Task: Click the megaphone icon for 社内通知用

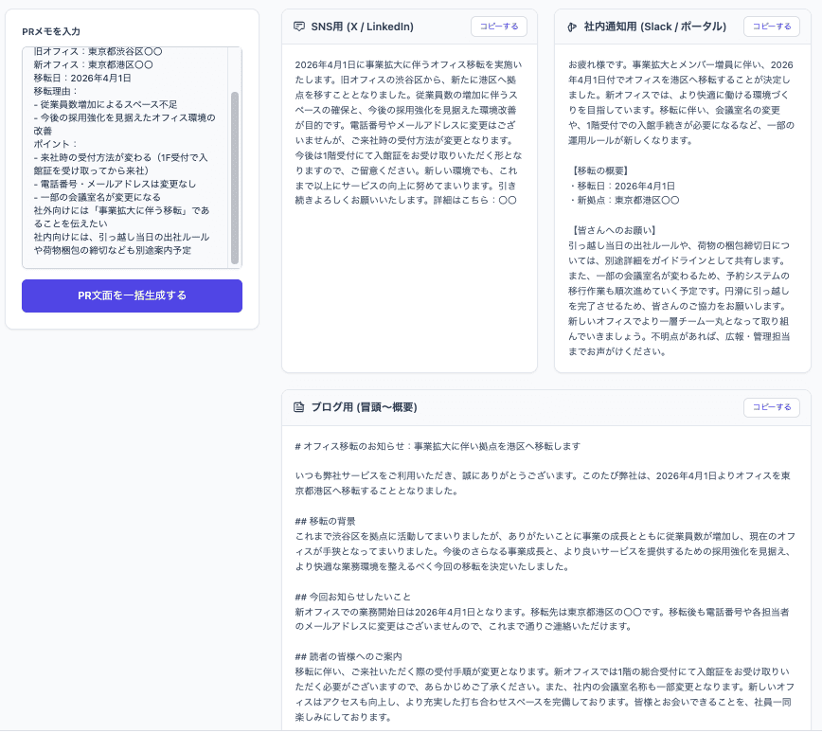Action: (572, 27)
